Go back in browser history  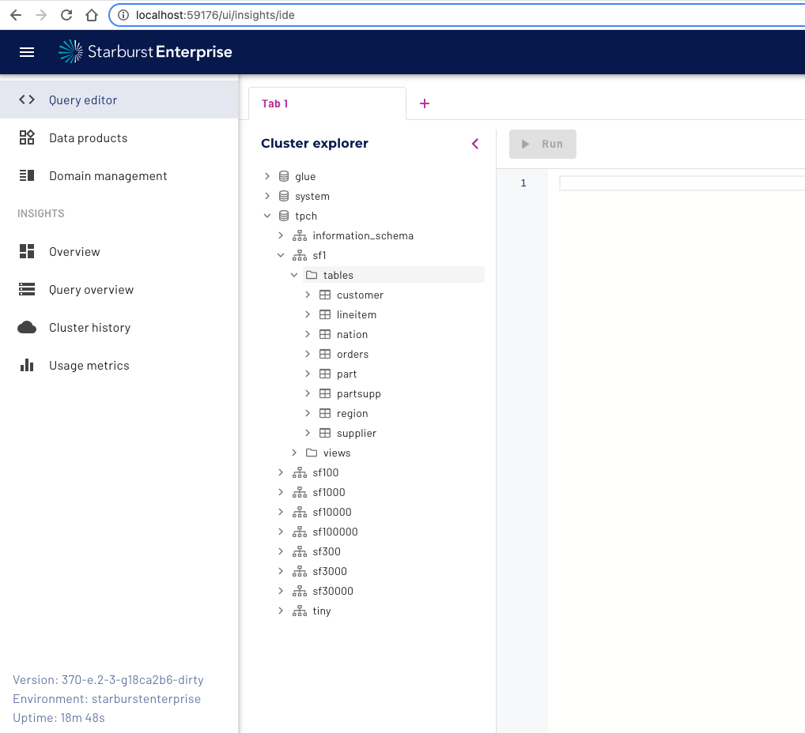16,15
